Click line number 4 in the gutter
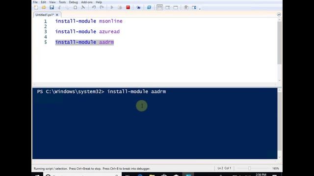 click(x=46, y=37)
